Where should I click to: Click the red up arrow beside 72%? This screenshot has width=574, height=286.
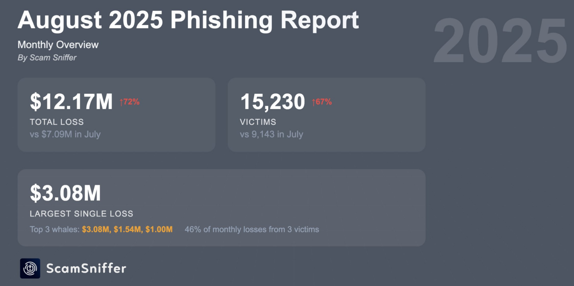click(x=121, y=102)
